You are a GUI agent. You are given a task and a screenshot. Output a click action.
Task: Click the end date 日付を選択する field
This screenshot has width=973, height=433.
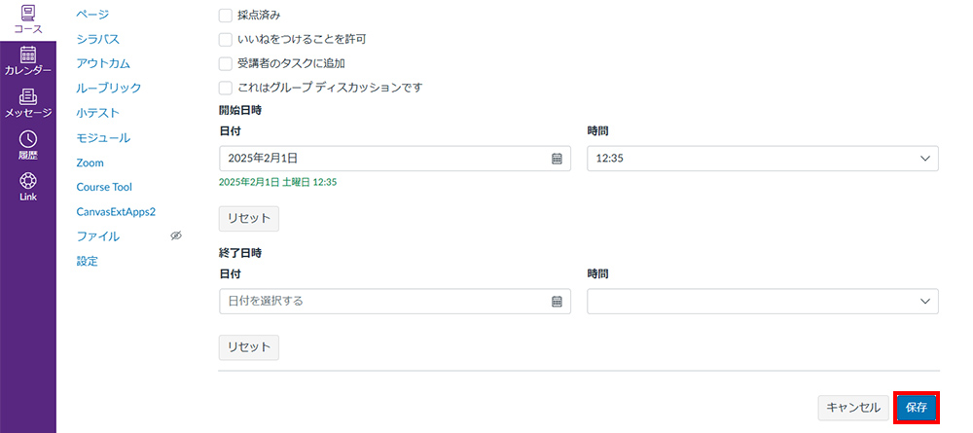[395, 302]
